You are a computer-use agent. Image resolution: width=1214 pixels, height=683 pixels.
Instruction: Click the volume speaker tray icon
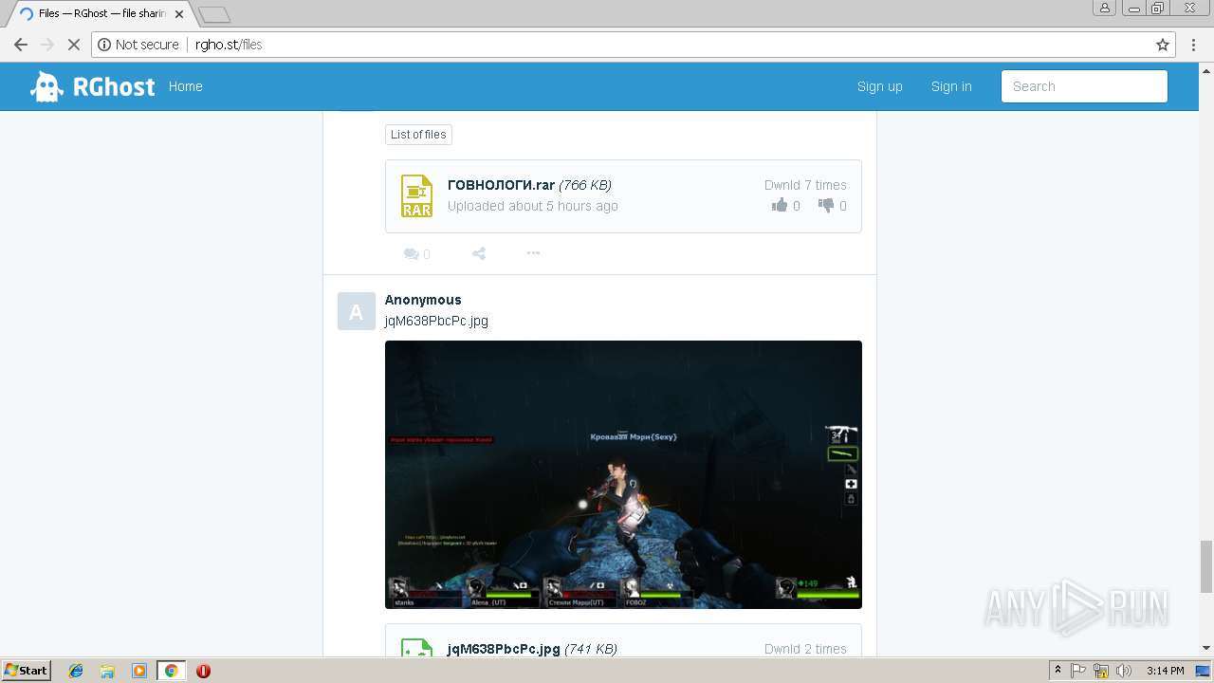[1124, 671]
